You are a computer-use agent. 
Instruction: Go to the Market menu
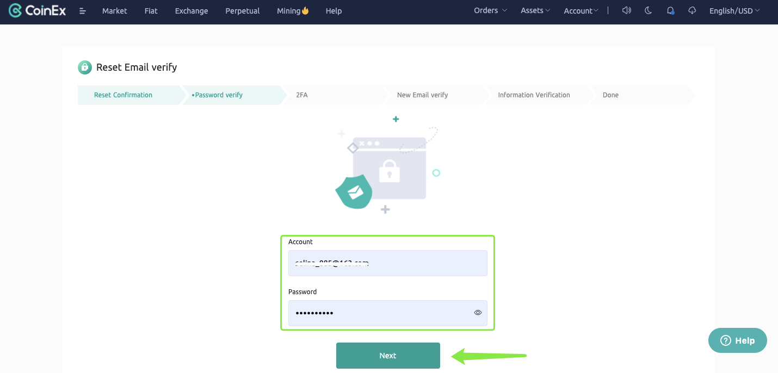114,11
